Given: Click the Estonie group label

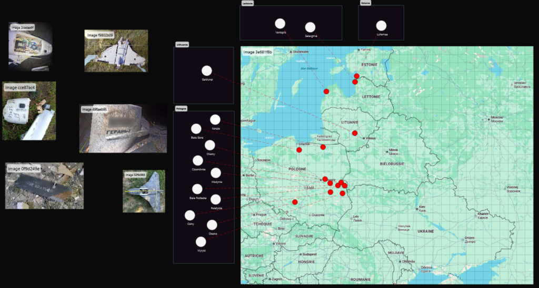Looking at the screenshot, I should (x=365, y=3).
